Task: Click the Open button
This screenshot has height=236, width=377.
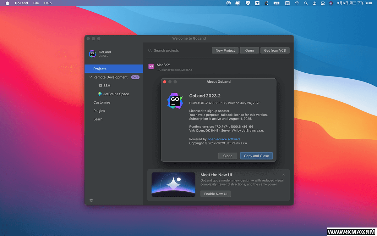Action: click(x=249, y=50)
